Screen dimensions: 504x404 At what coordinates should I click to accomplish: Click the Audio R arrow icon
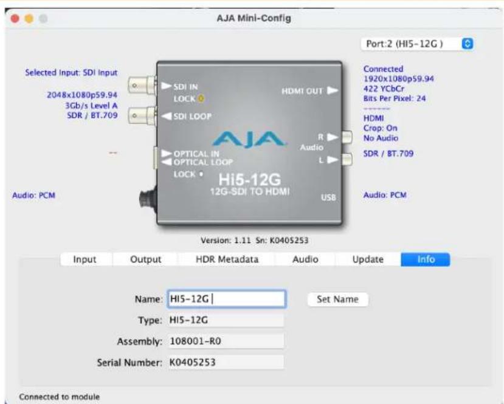pyautogui.click(x=333, y=137)
